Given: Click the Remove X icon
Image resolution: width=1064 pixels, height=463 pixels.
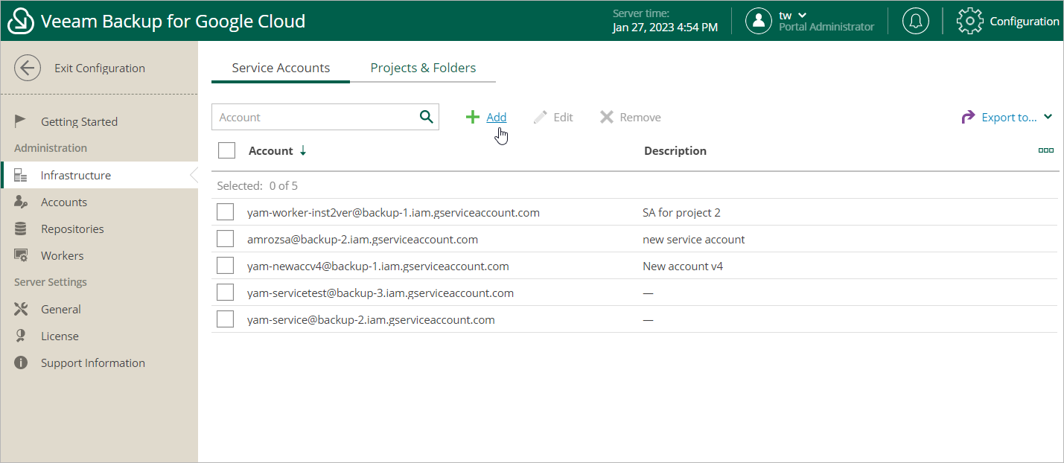Looking at the screenshot, I should 607,117.
